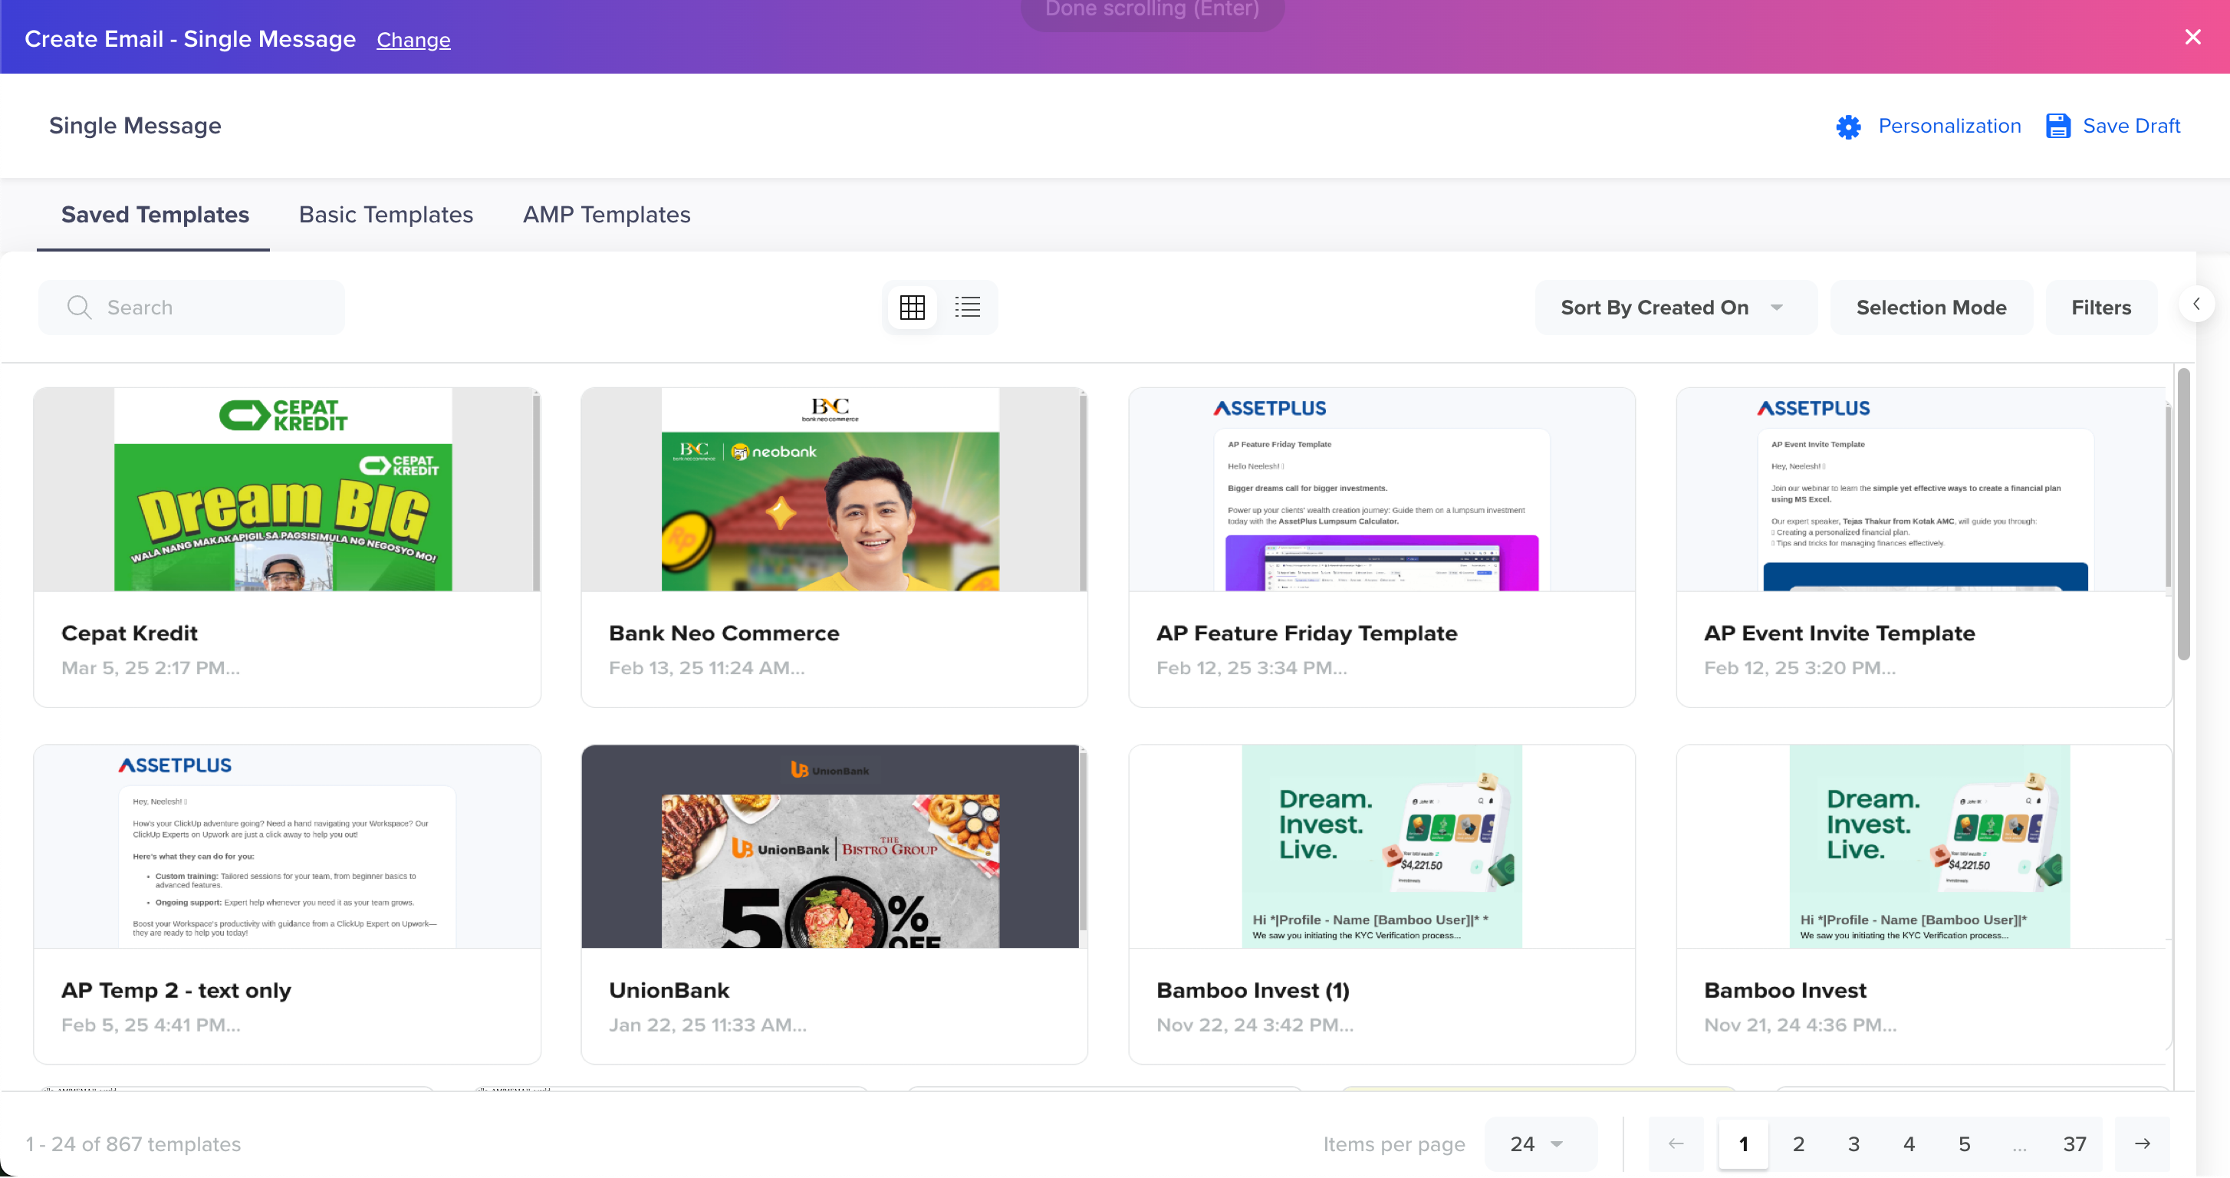Go to next page arrow
Screen dimensions: 2230x1178
tap(2141, 1143)
